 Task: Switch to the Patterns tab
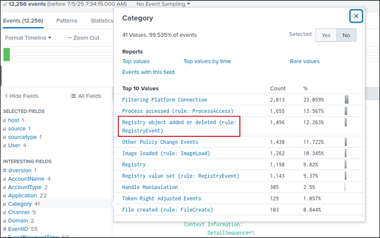pos(66,21)
